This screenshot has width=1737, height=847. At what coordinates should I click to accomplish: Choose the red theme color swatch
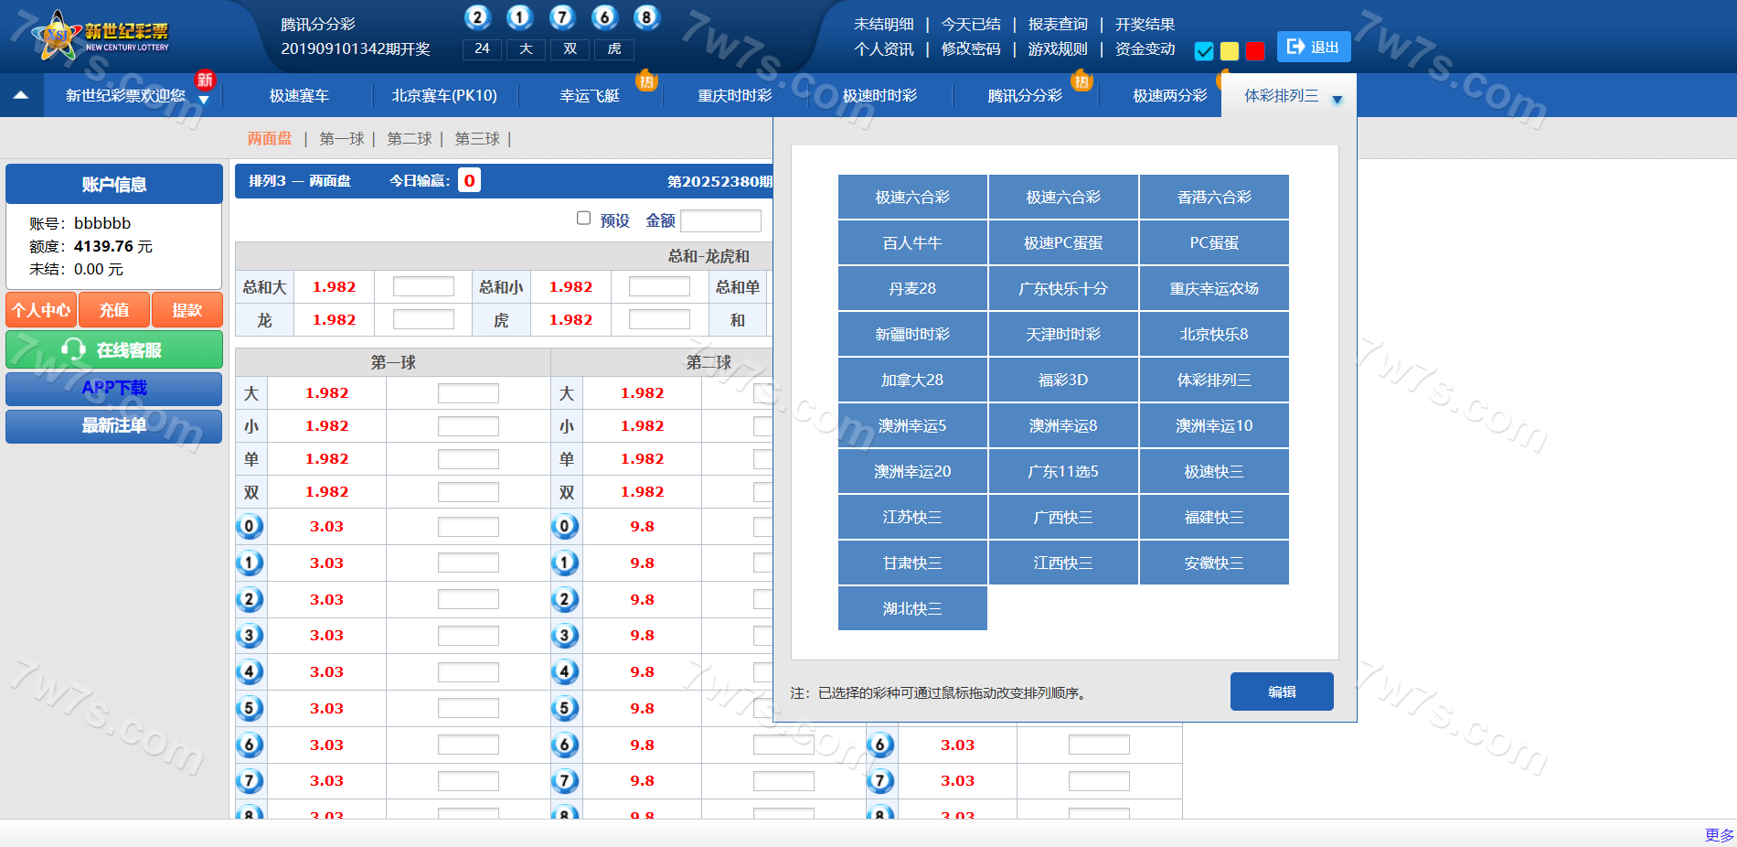tap(1255, 51)
